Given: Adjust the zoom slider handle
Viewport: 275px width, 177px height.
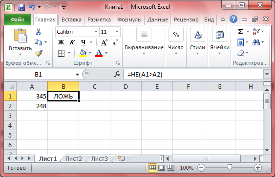Looking at the screenshot, I should pos(230,168).
